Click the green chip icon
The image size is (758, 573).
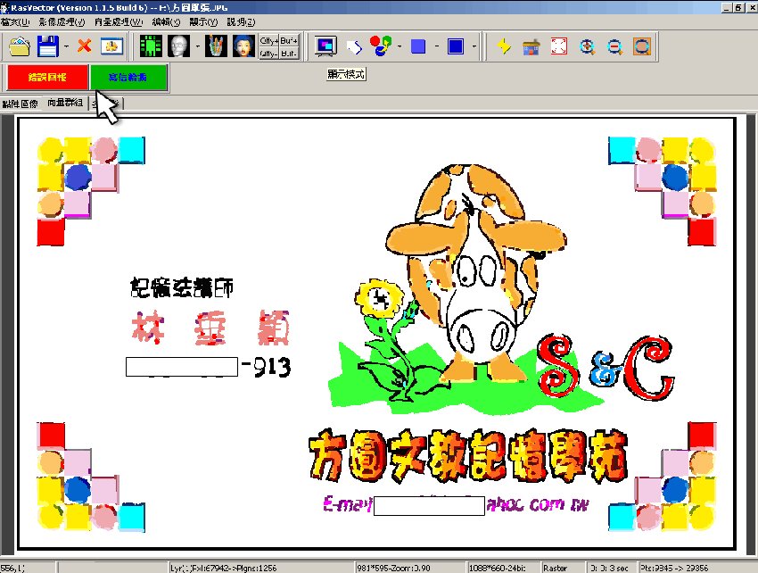coord(151,46)
